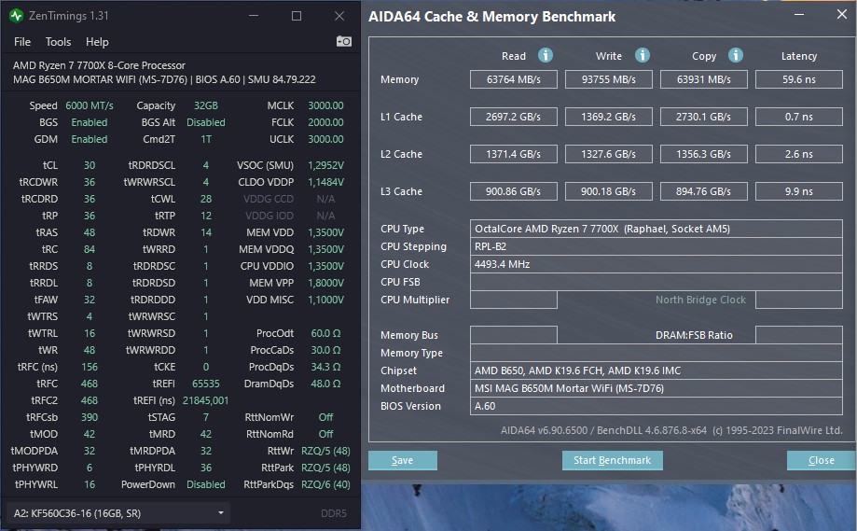Click L1 Cache Read value 2697.2 GB/s
The height and width of the screenshot is (531, 857).
pos(513,117)
